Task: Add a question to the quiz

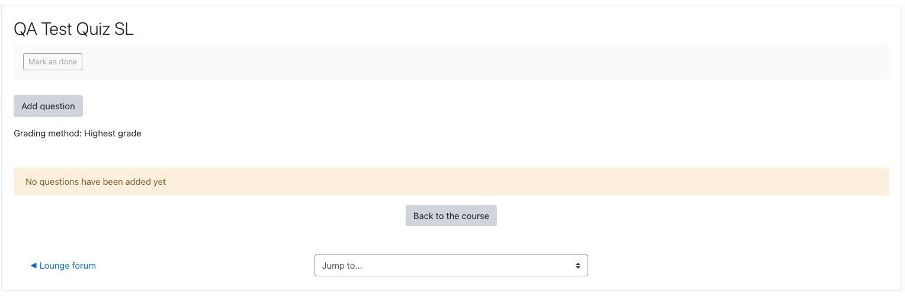Action: pyautogui.click(x=48, y=106)
